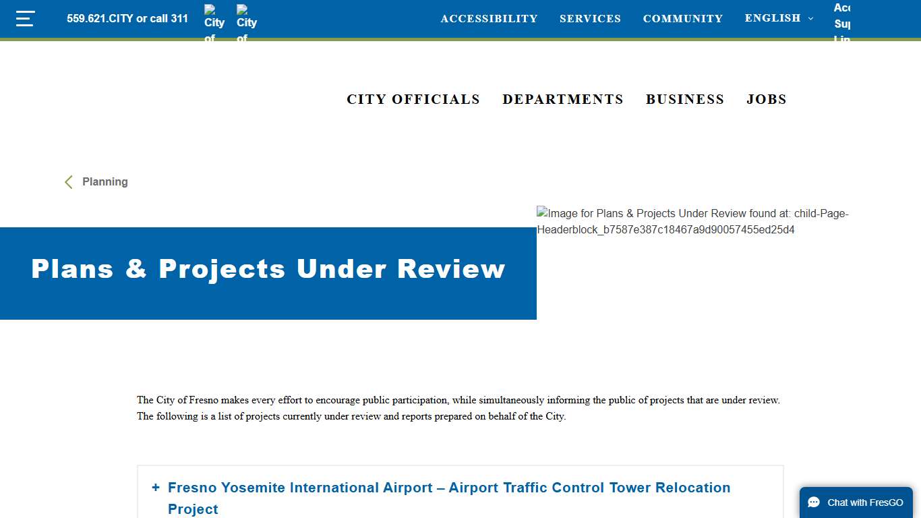The image size is (921, 518).
Task: Open the CITY OFFICIALS section
Action: click(413, 99)
